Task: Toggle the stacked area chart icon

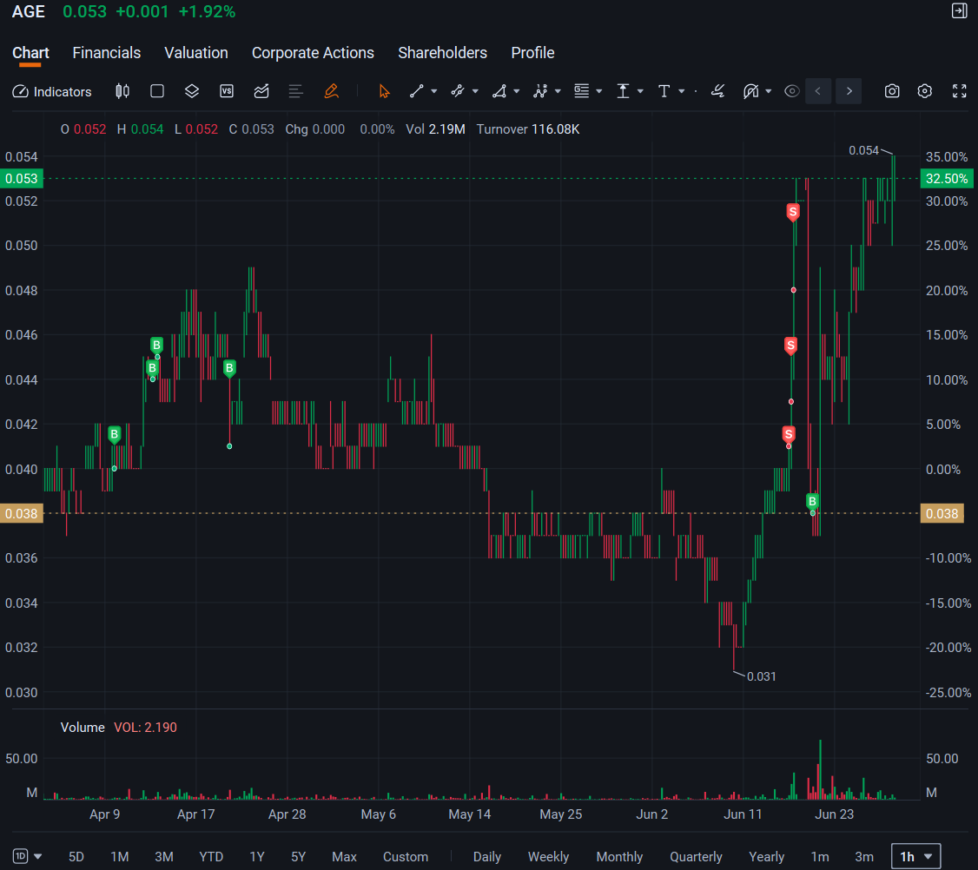Action: click(x=261, y=92)
